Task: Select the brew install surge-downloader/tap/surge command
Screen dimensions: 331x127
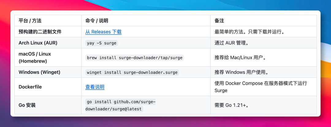Action: point(134,57)
